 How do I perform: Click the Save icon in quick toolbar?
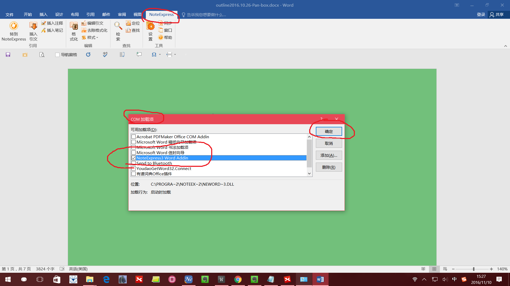[8, 55]
